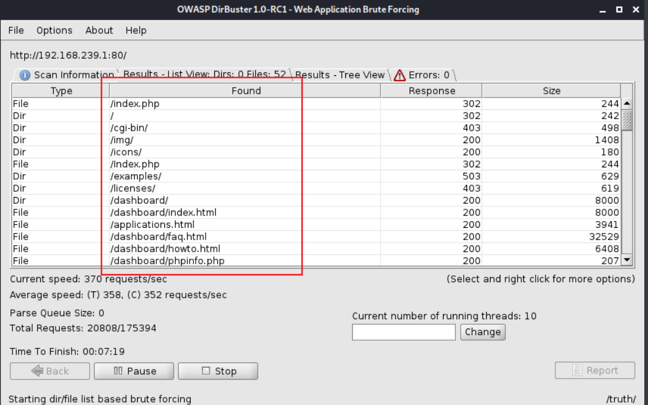Click the size value 6408
The width and height of the screenshot is (648, 405).
pyautogui.click(x=607, y=249)
